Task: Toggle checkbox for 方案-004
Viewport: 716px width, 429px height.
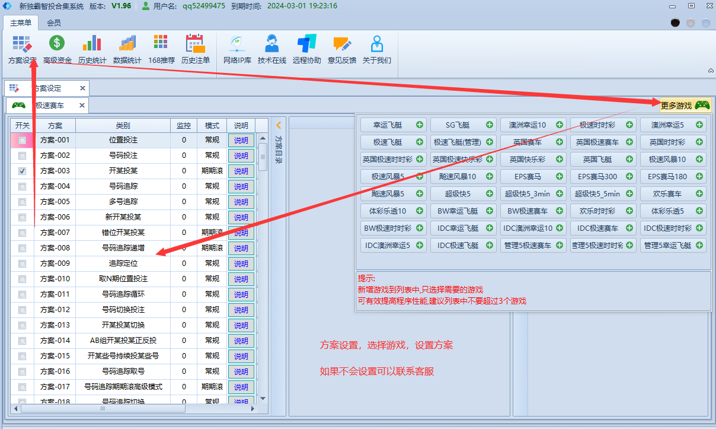Action: 22,186
